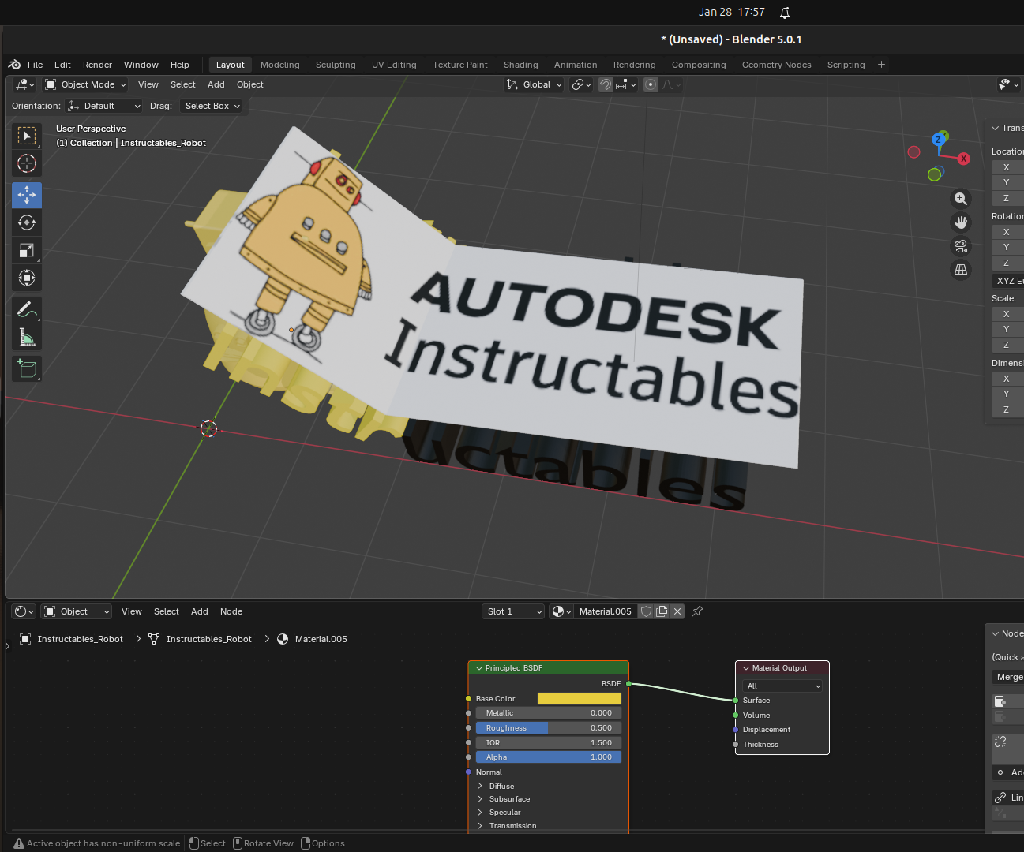Open the File menu

click(36, 65)
